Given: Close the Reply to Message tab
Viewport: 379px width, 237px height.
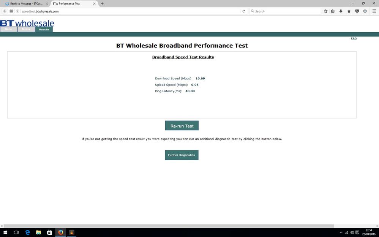Looking at the screenshot, I should tap(47, 4).
